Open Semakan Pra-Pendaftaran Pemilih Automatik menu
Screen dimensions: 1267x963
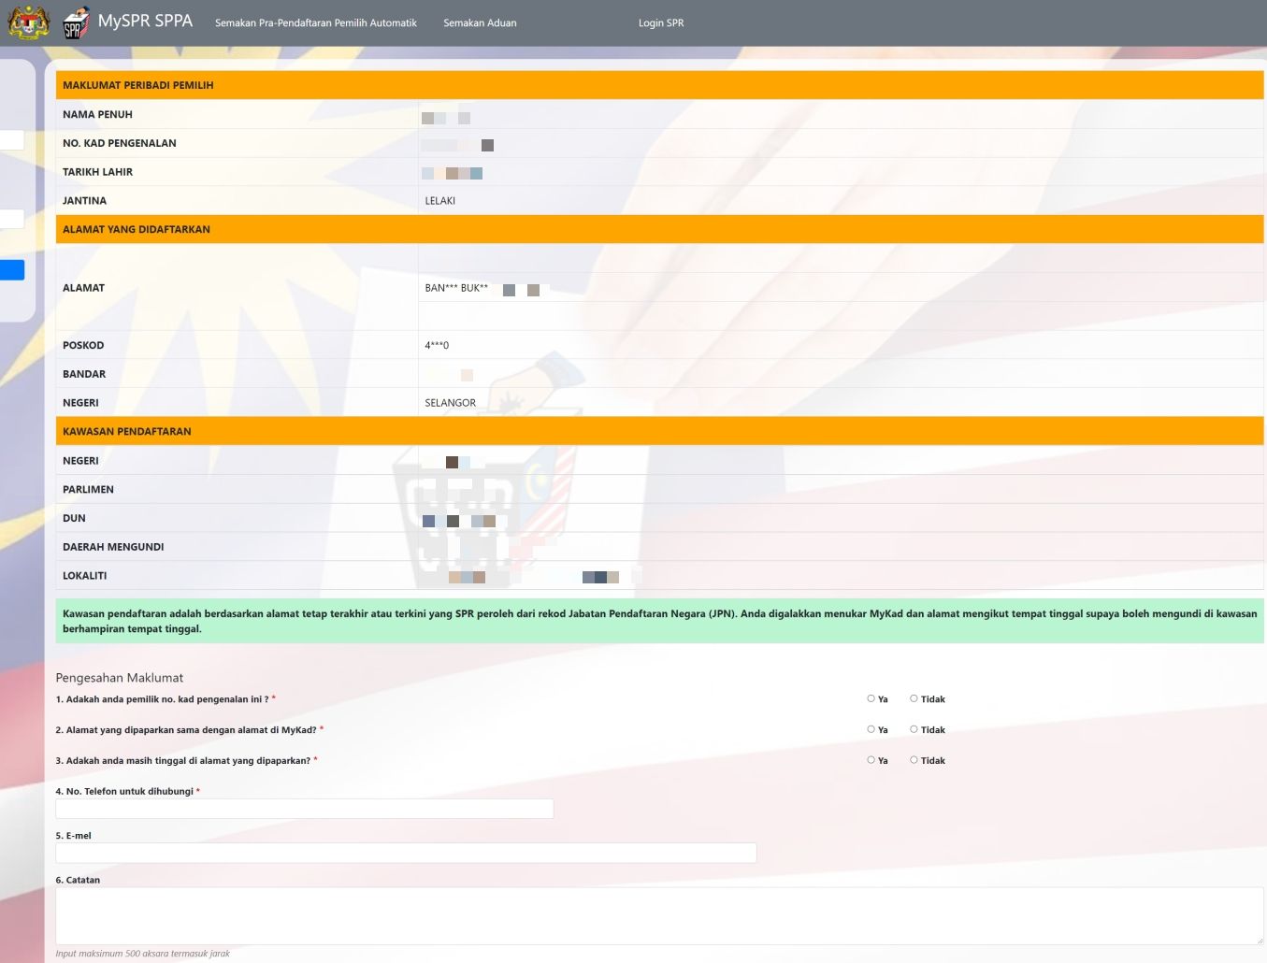pyautogui.click(x=315, y=22)
